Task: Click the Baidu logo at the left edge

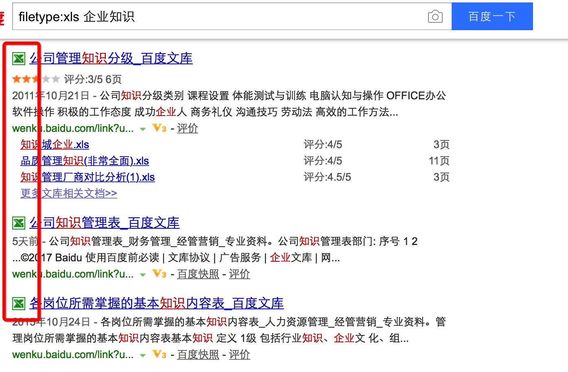Action: click(2, 16)
